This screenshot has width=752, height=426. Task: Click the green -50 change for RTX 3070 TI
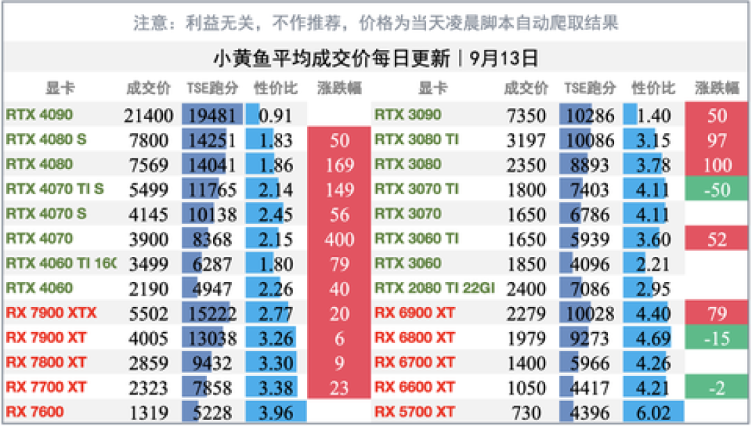(716, 190)
